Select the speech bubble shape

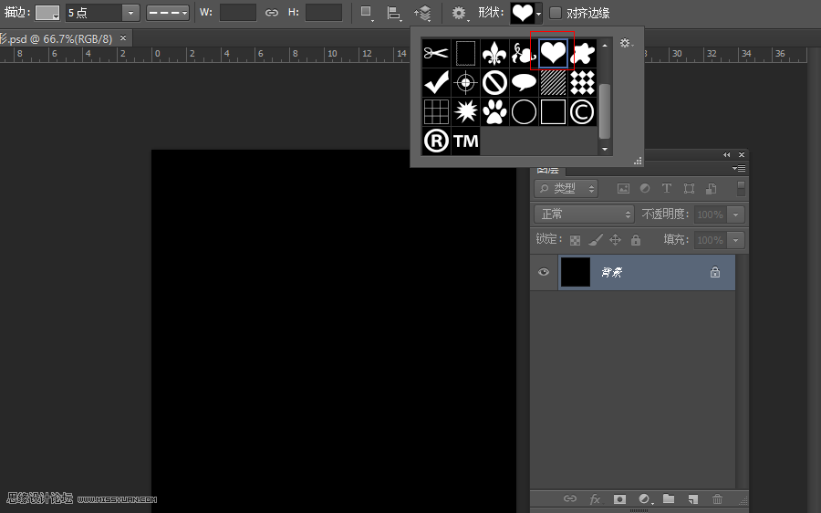pyautogui.click(x=524, y=82)
